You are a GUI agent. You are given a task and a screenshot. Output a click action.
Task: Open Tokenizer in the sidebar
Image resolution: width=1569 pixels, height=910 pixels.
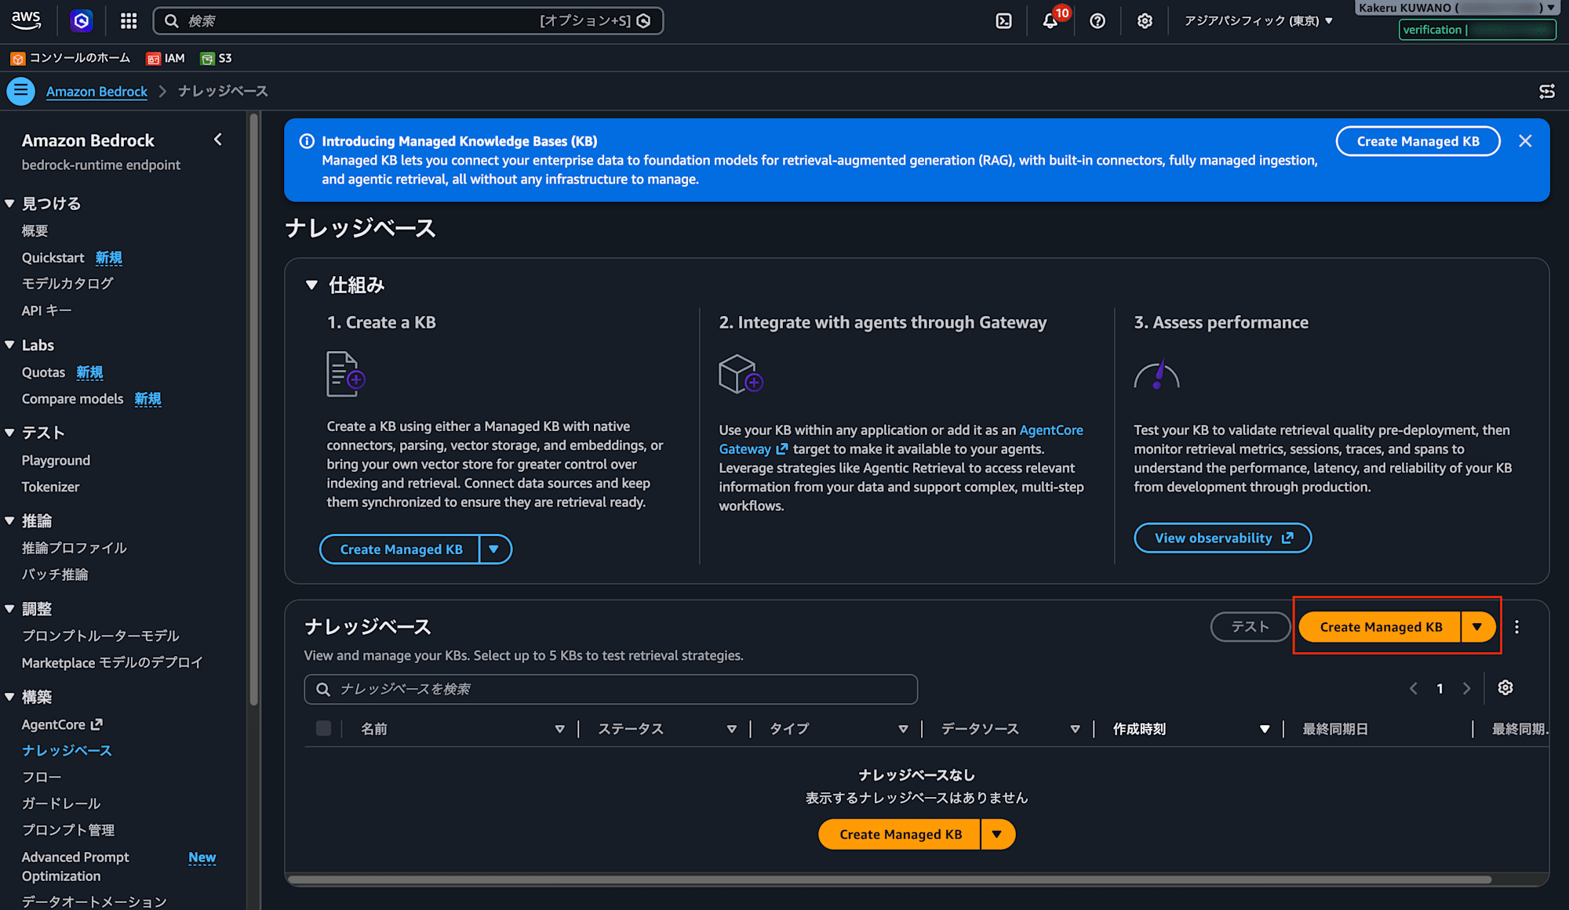coord(50,487)
